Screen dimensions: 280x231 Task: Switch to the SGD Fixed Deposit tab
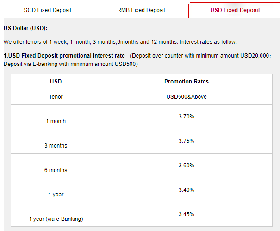(x=48, y=10)
